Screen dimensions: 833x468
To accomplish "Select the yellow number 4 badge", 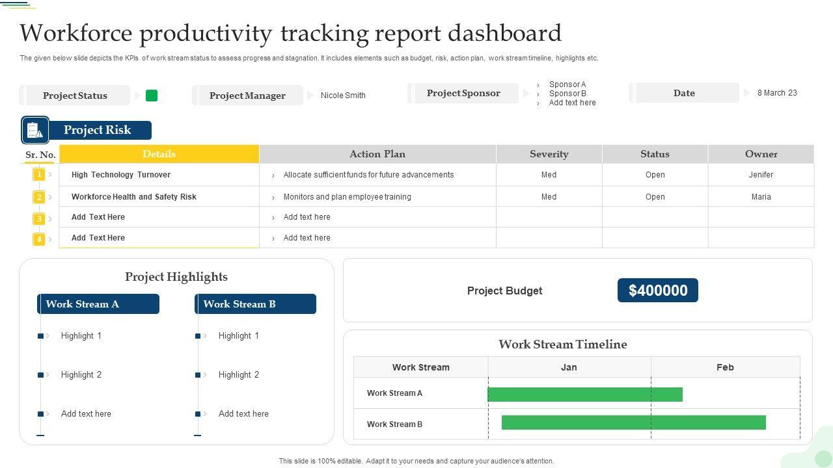I will (39, 239).
